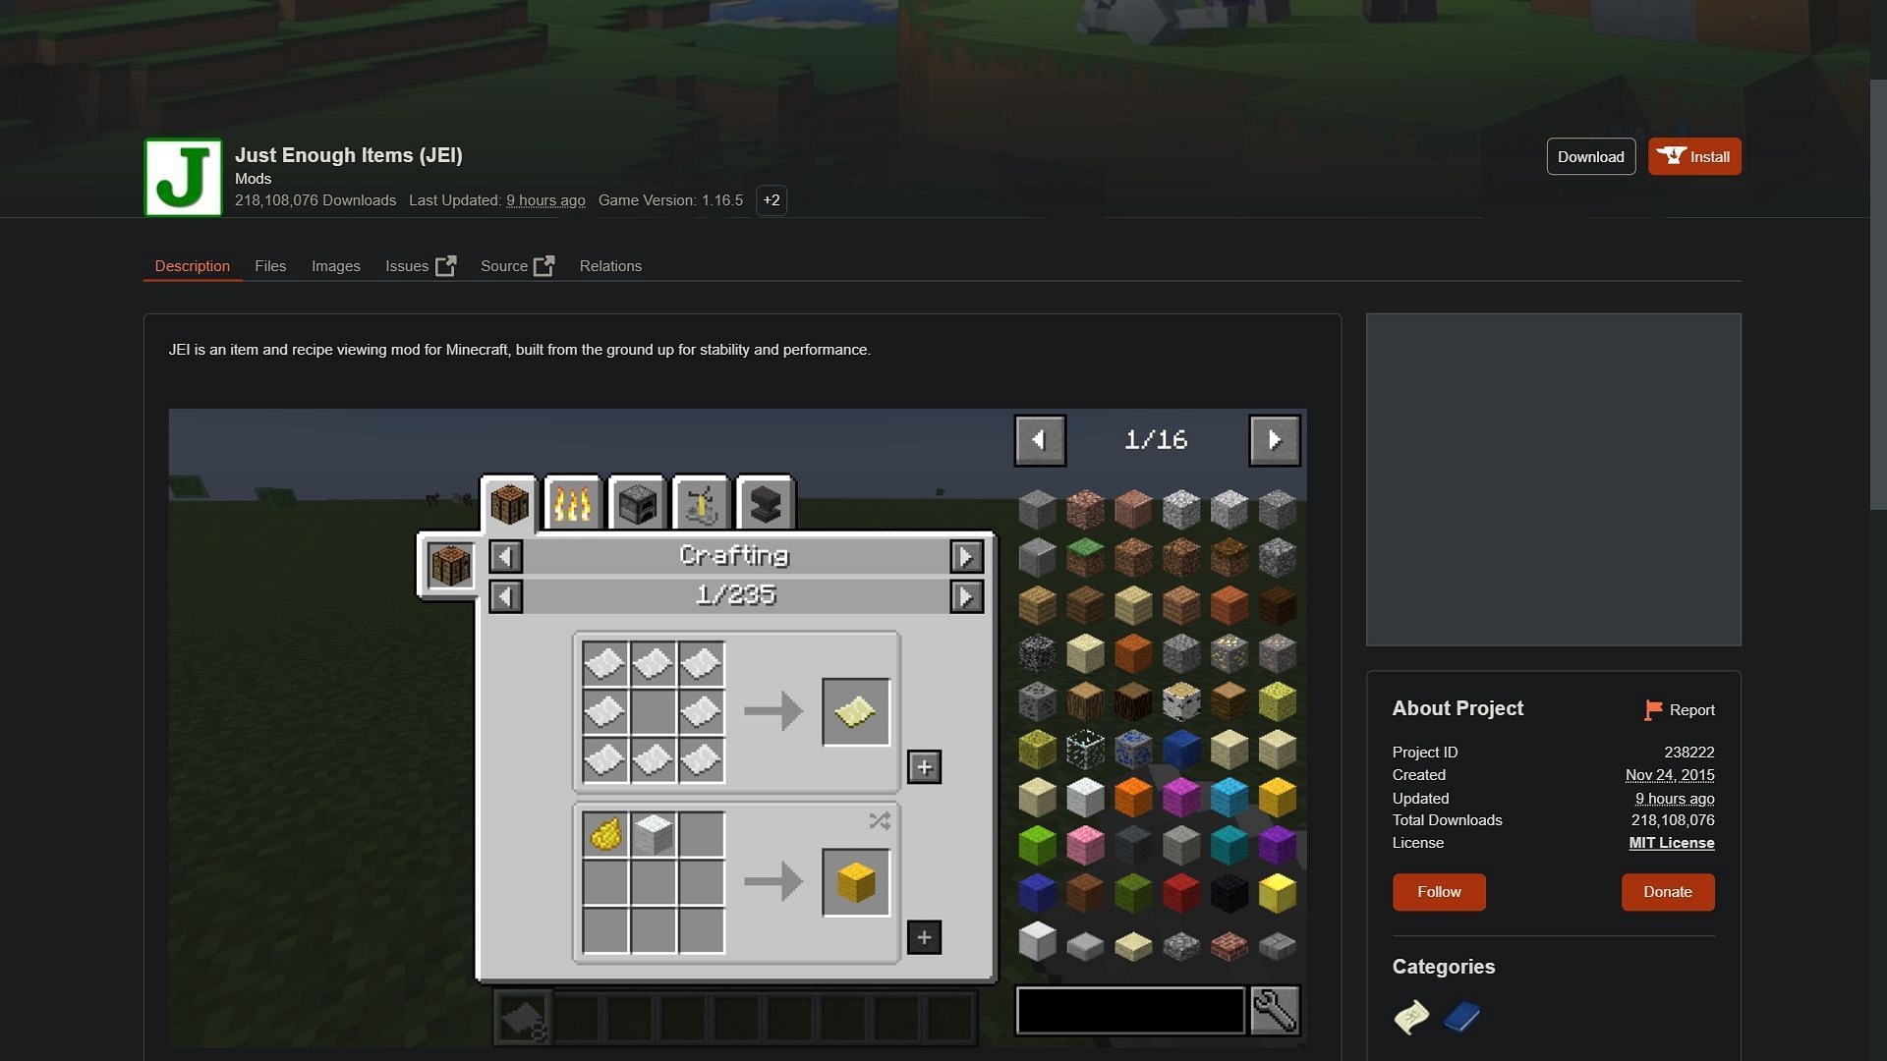Navigate to previous recipe using left arrow
1887x1061 pixels.
(504, 596)
